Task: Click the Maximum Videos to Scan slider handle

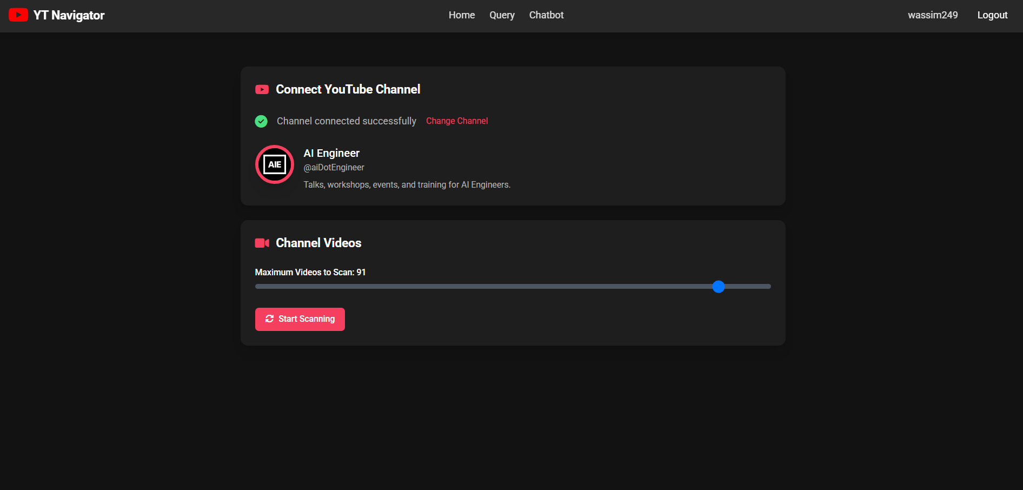Action: click(x=718, y=287)
